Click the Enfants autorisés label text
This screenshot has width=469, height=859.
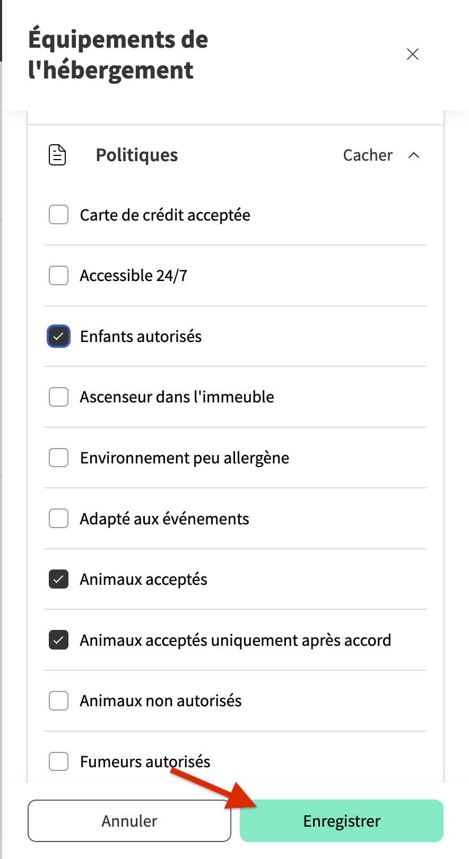click(141, 337)
